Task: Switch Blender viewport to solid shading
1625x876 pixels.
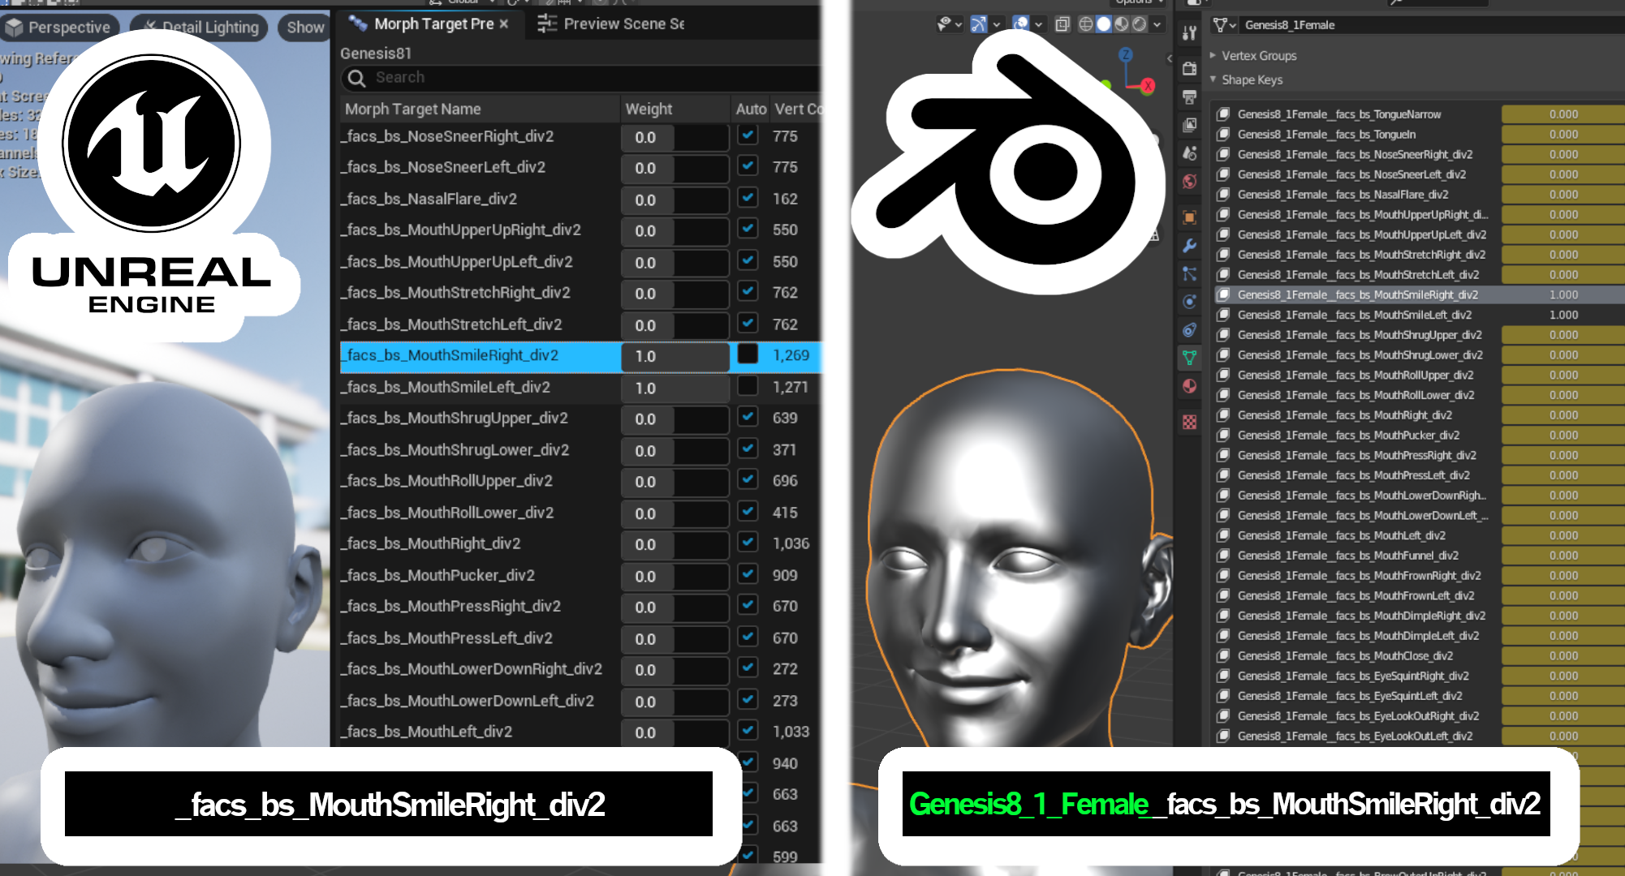Action: 1104,24
